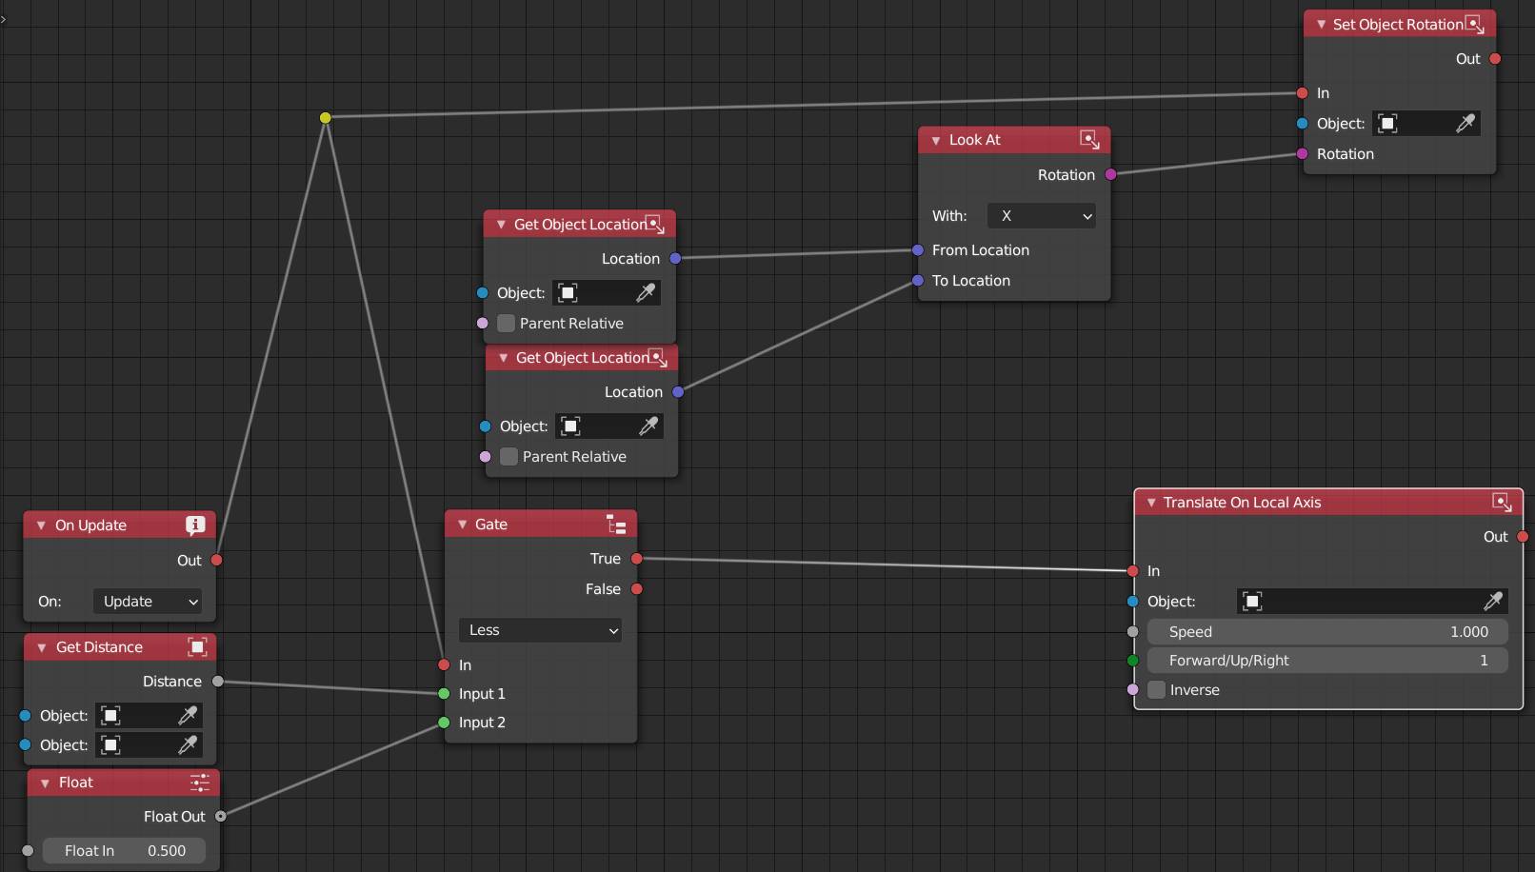Click the icon on the Gate node header
This screenshot has height=872, width=1535.
tap(617, 524)
